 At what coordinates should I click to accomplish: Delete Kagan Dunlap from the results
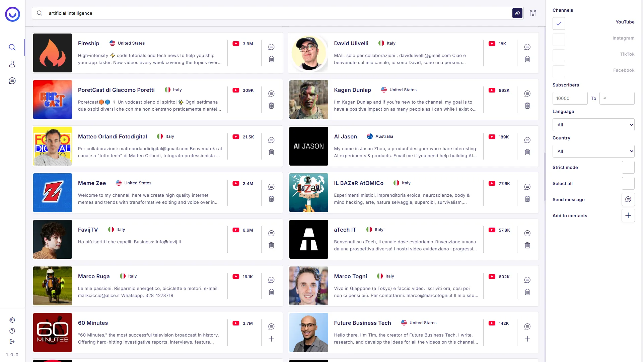coord(527,106)
